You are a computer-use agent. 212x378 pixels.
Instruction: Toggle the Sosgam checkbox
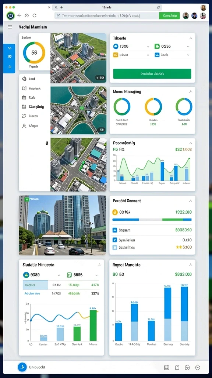pos(115,230)
